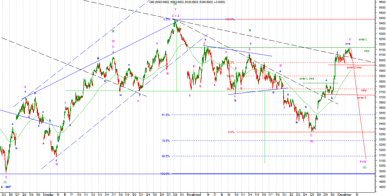
Task: Click December on the date axis
Action: coord(345,194)
